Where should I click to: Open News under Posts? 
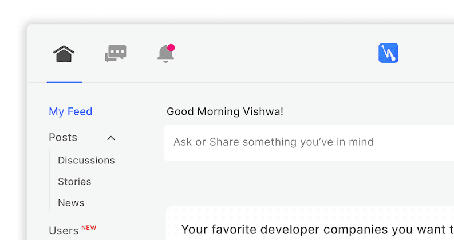[x=71, y=203]
